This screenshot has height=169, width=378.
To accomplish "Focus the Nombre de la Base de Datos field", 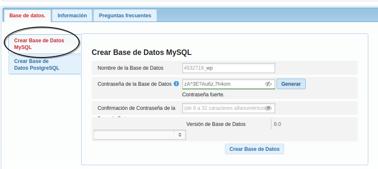I will tap(228, 68).
